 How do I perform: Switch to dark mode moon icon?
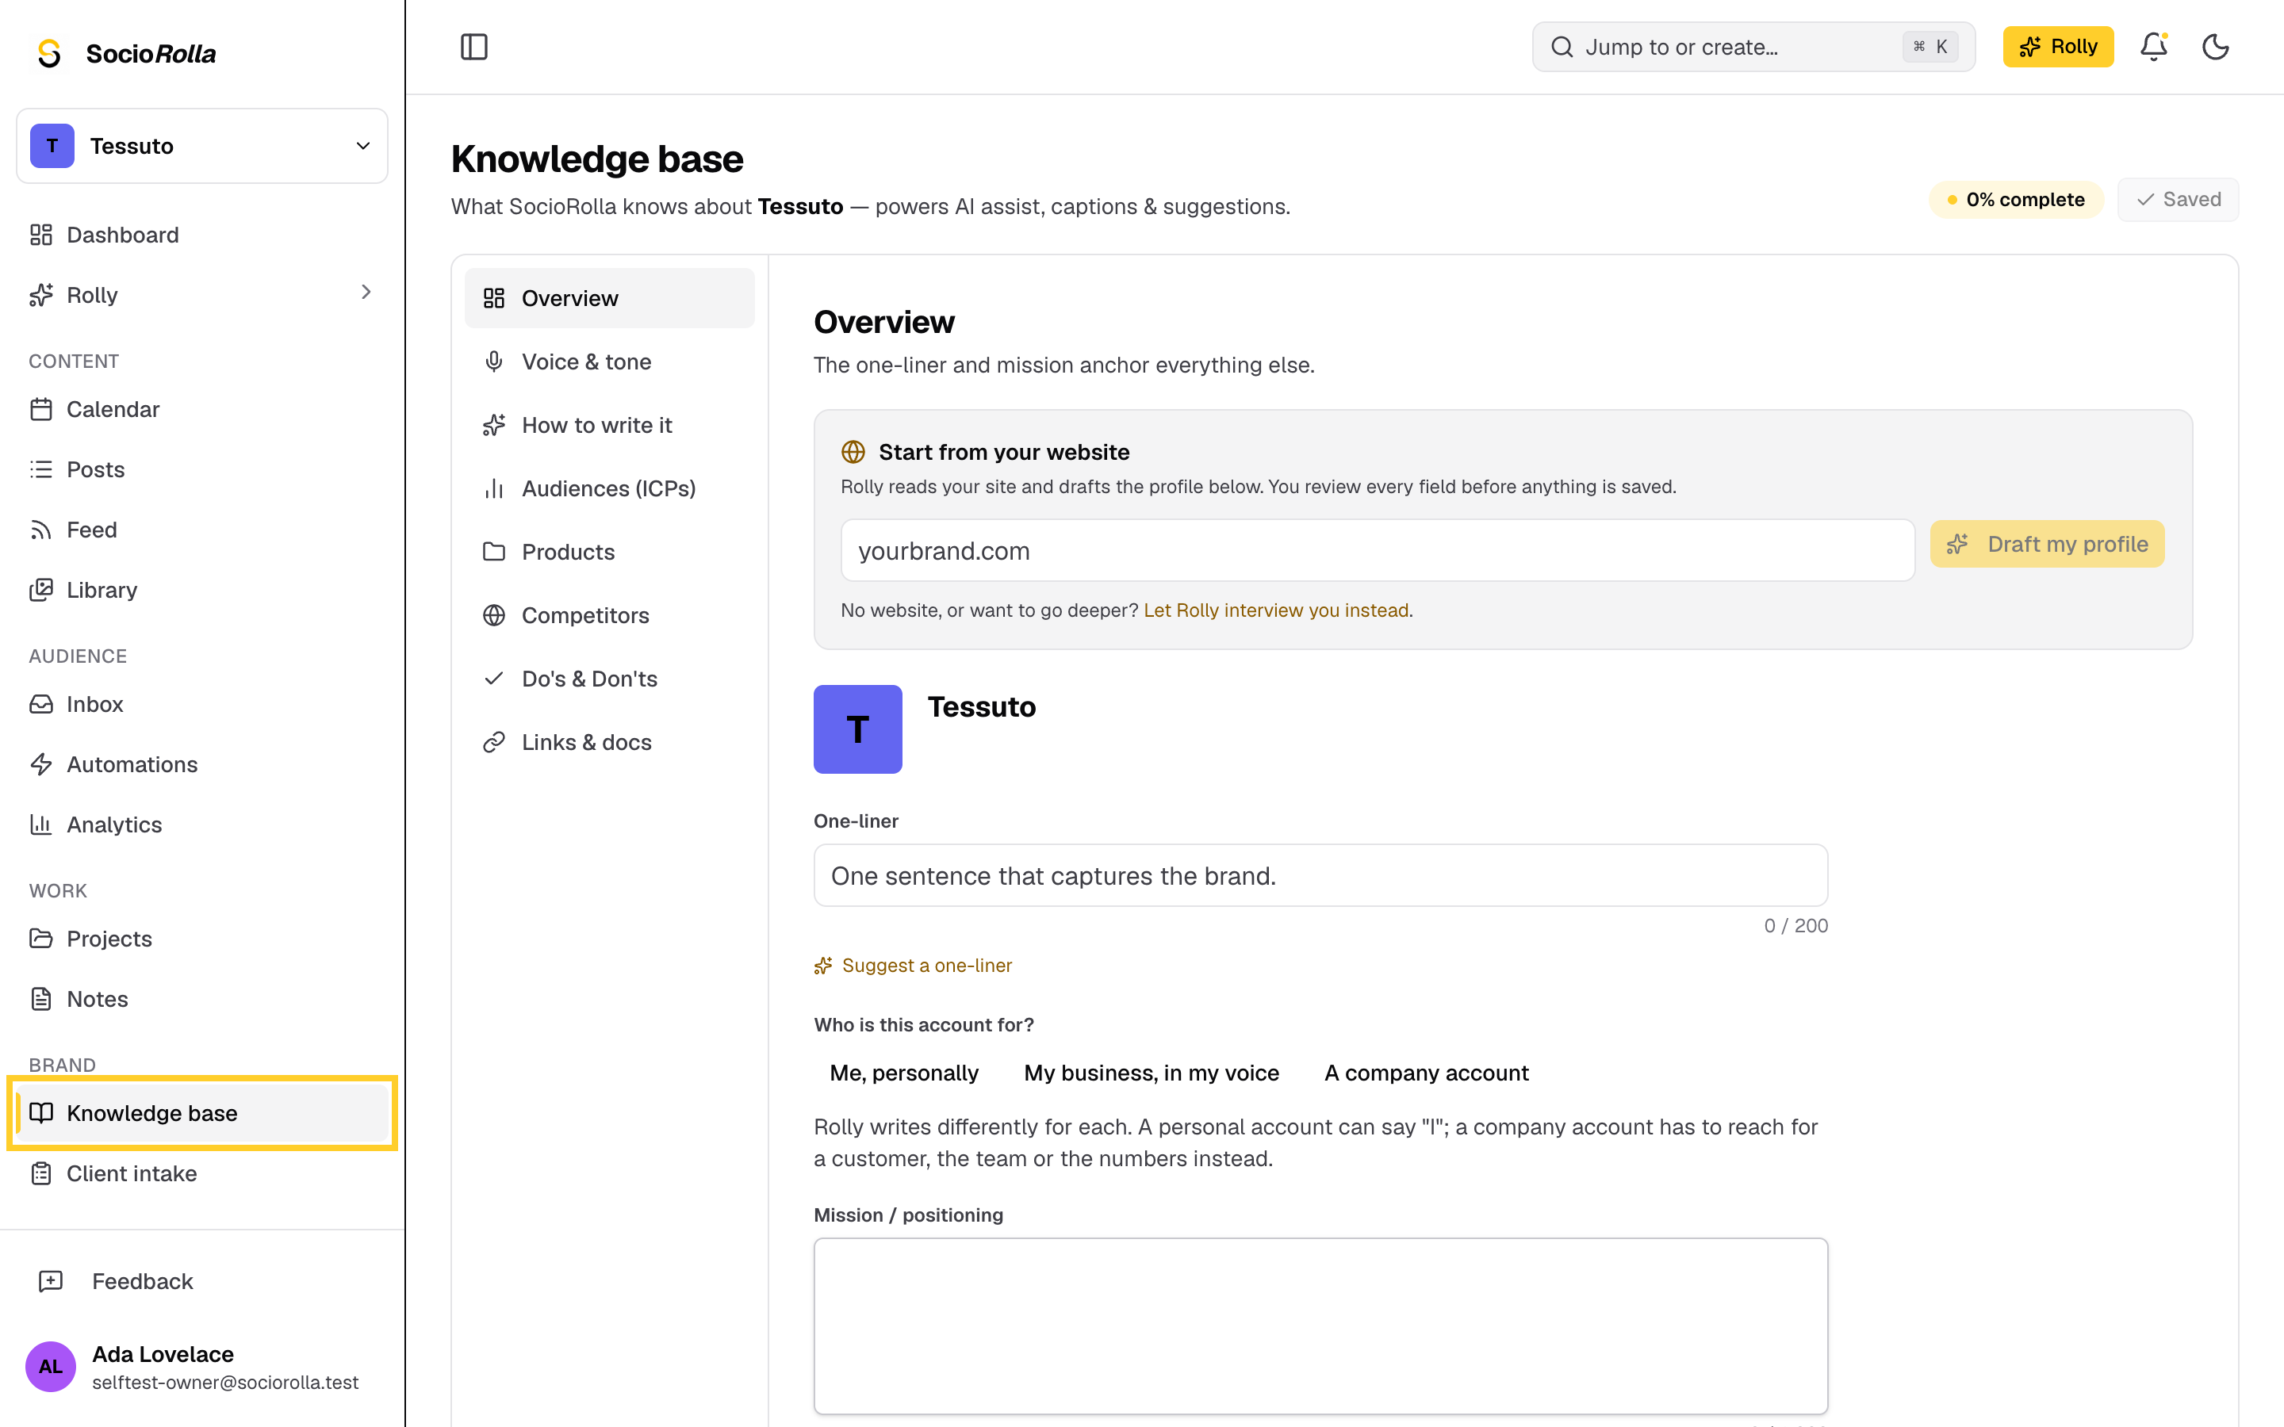(x=2215, y=46)
